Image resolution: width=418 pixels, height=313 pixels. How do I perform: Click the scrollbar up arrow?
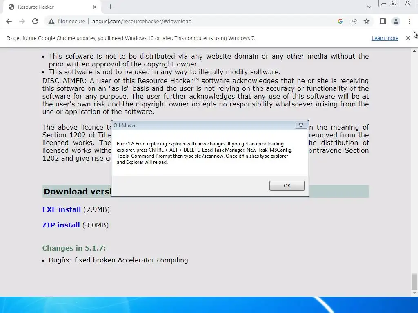coord(414,51)
